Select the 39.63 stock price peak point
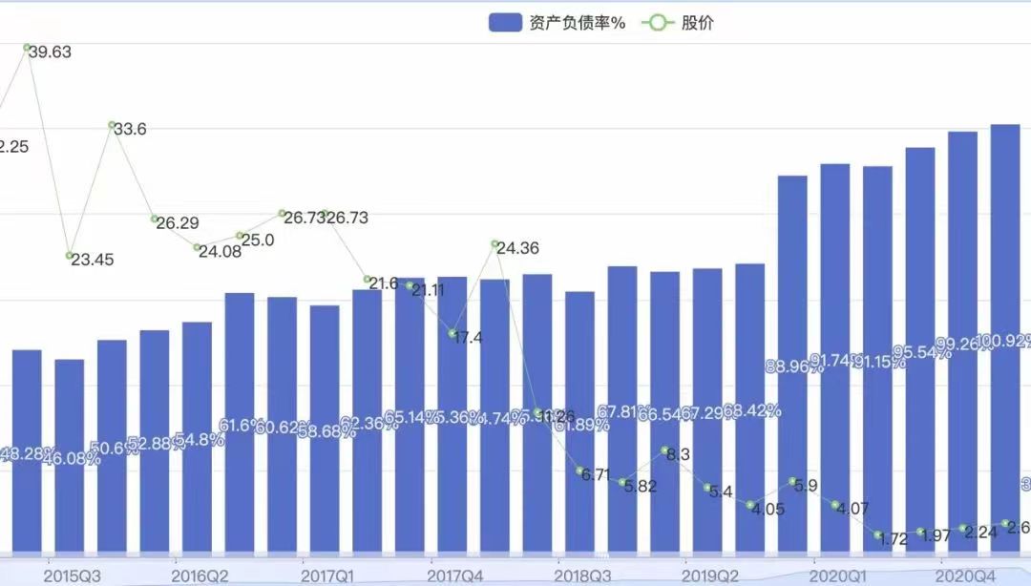 (28, 48)
